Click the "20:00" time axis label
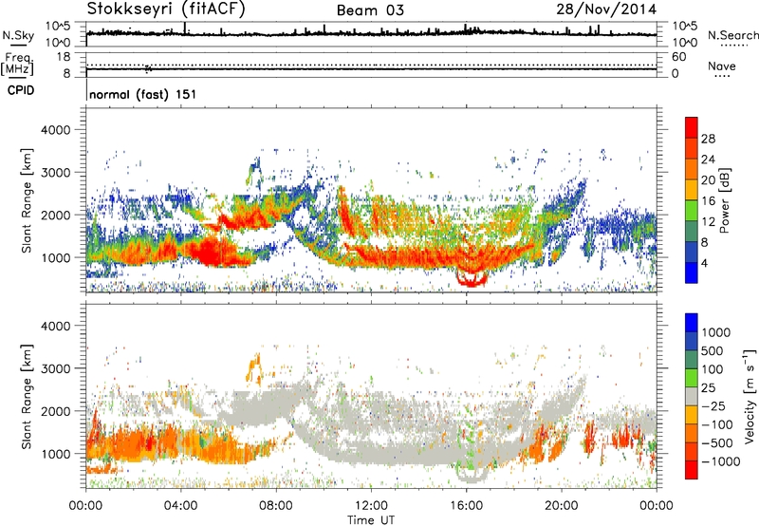This screenshot has width=759, height=526. pyautogui.click(x=562, y=506)
